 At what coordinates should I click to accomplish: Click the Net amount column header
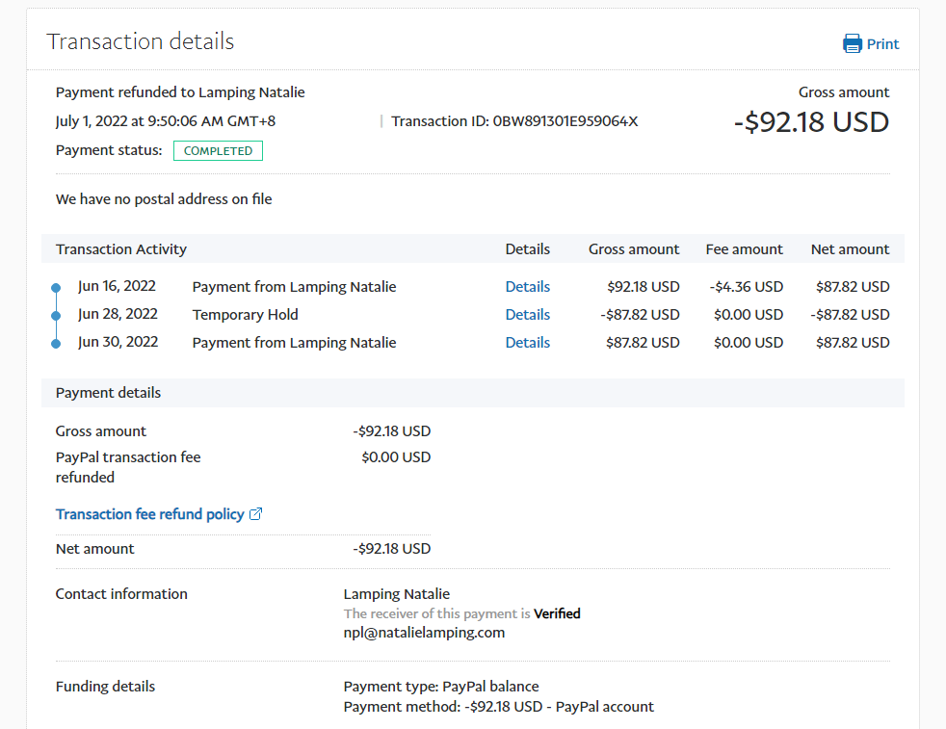tap(850, 249)
